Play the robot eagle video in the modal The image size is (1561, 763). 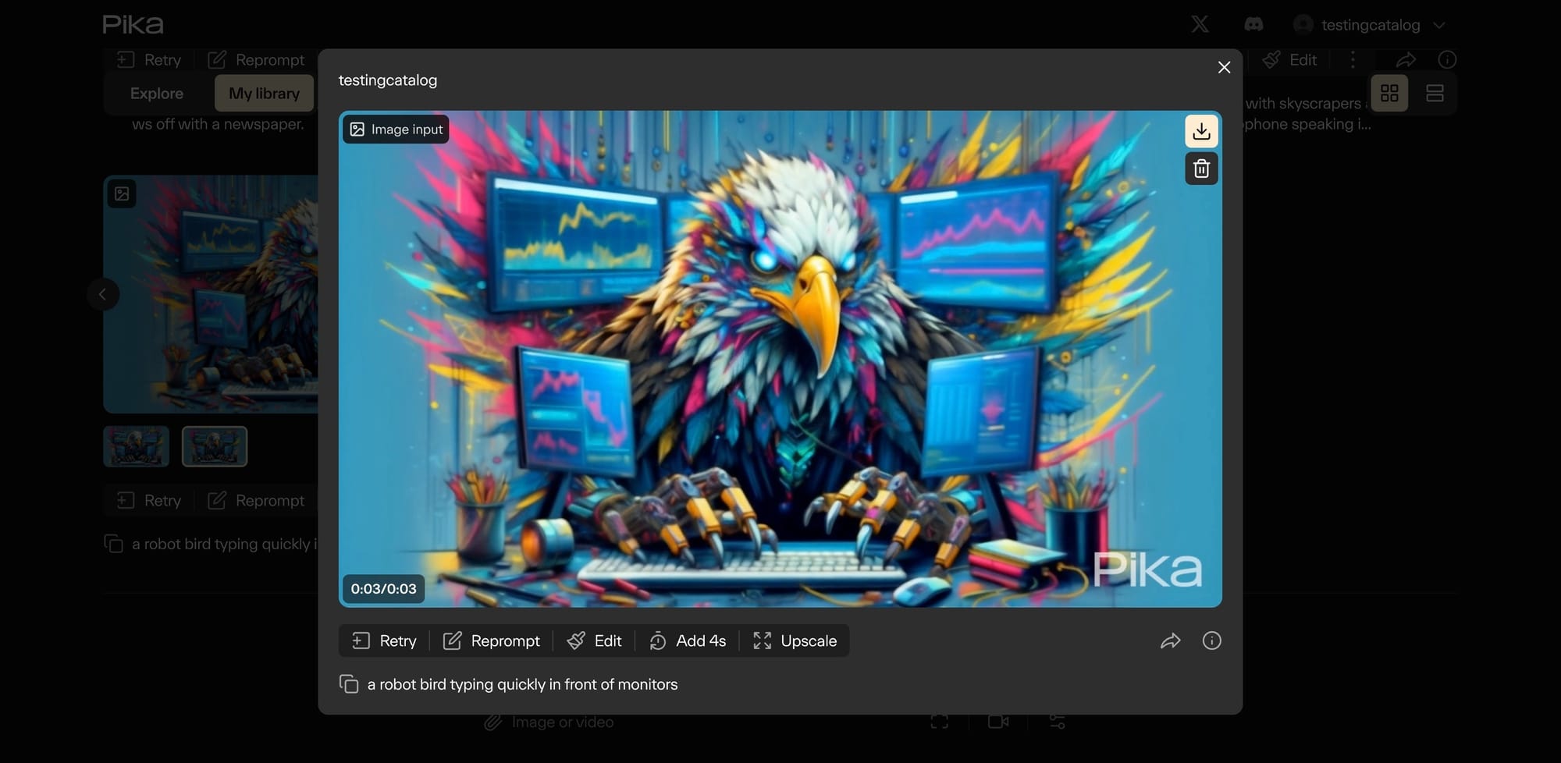(780, 359)
